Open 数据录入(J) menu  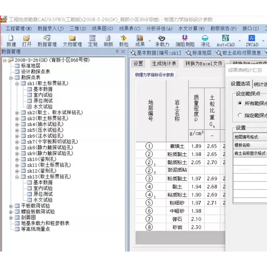[x=51, y=29]
